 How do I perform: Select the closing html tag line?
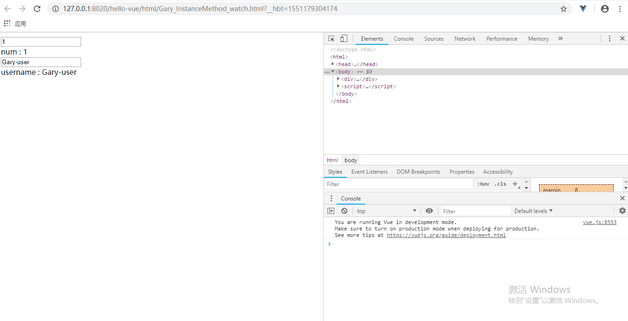[341, 101]
